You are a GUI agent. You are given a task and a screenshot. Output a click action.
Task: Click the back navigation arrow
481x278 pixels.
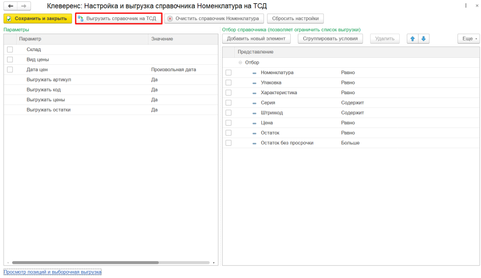tap(10, 6)
